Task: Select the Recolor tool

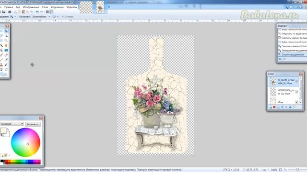Action: (6, 64)
